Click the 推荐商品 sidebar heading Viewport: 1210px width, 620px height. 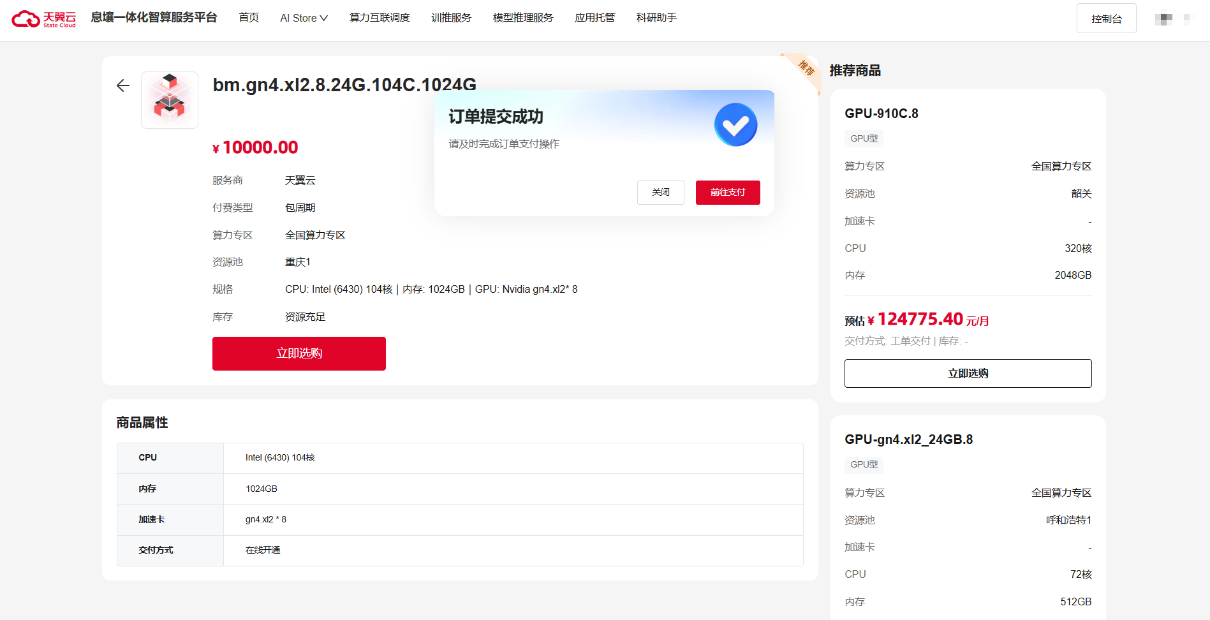(x=855, y=71)
